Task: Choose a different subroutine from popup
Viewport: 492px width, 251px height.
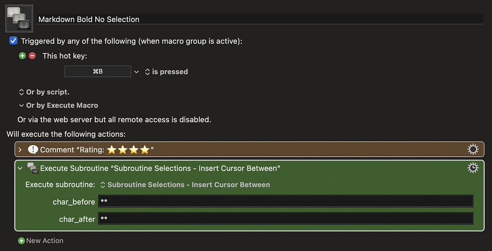Action: [x=185, y=184]
